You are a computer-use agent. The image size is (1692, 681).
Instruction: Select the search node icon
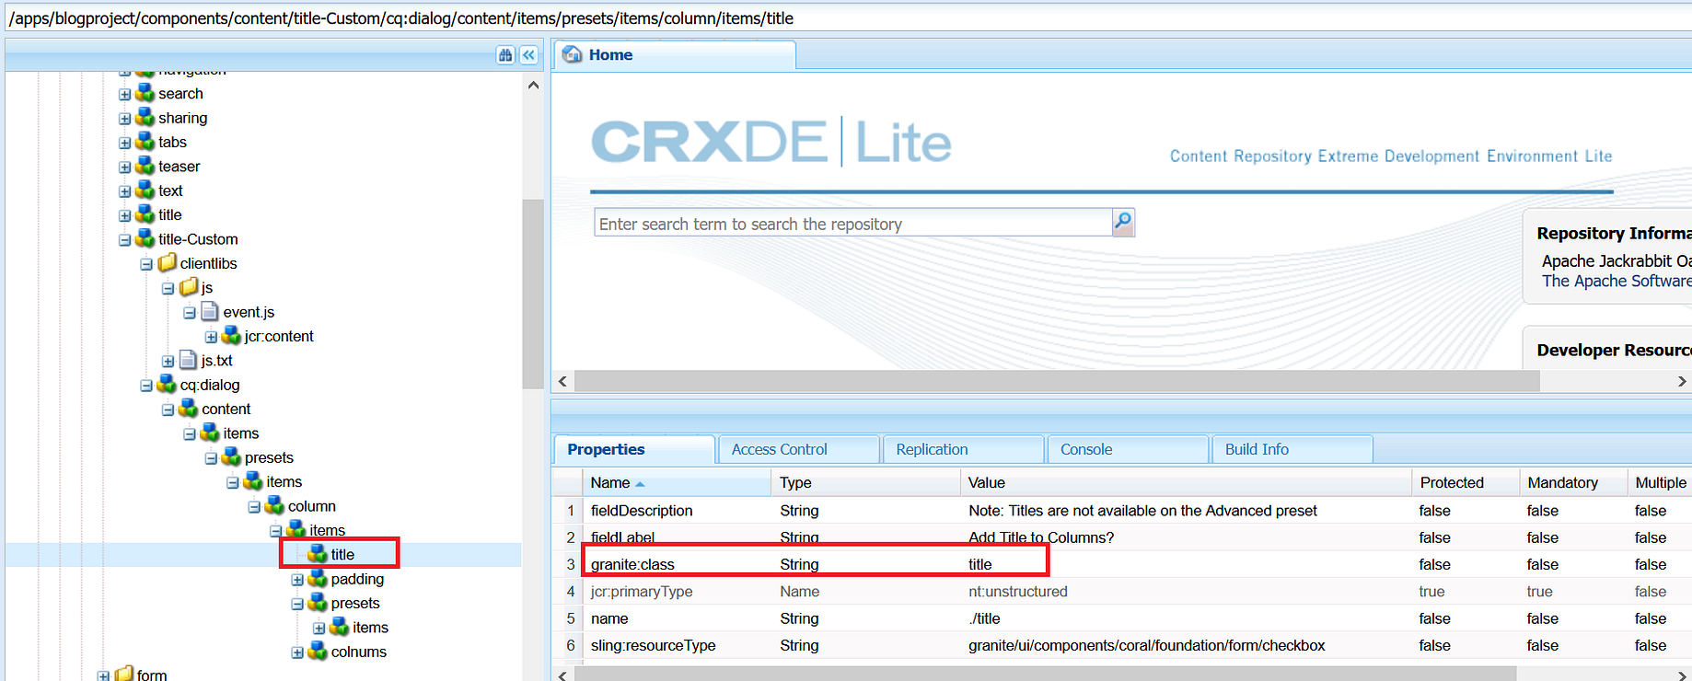coord(145,93)
